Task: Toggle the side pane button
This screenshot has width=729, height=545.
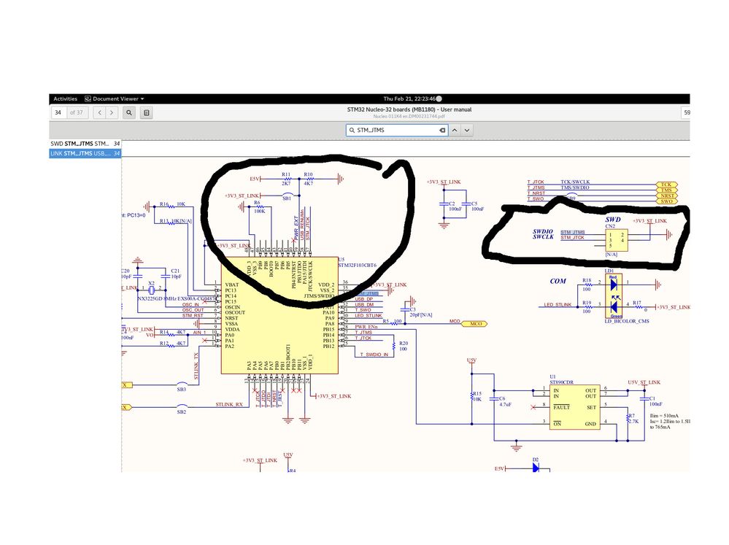Action: point(147,112)
